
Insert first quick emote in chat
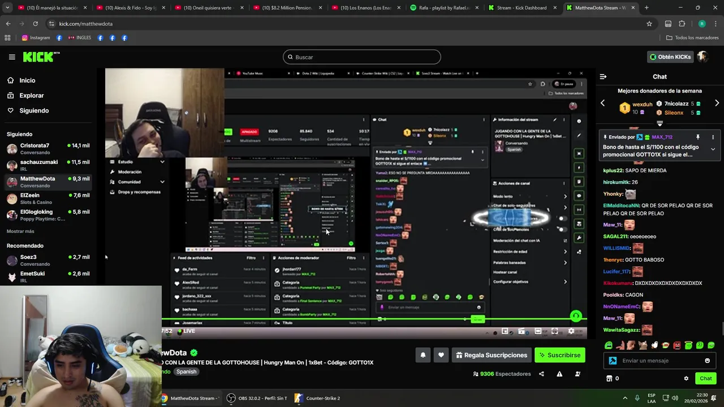[609, 345]
